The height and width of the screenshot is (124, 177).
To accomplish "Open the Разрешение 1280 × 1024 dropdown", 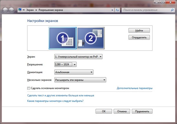I will [65, 64].
